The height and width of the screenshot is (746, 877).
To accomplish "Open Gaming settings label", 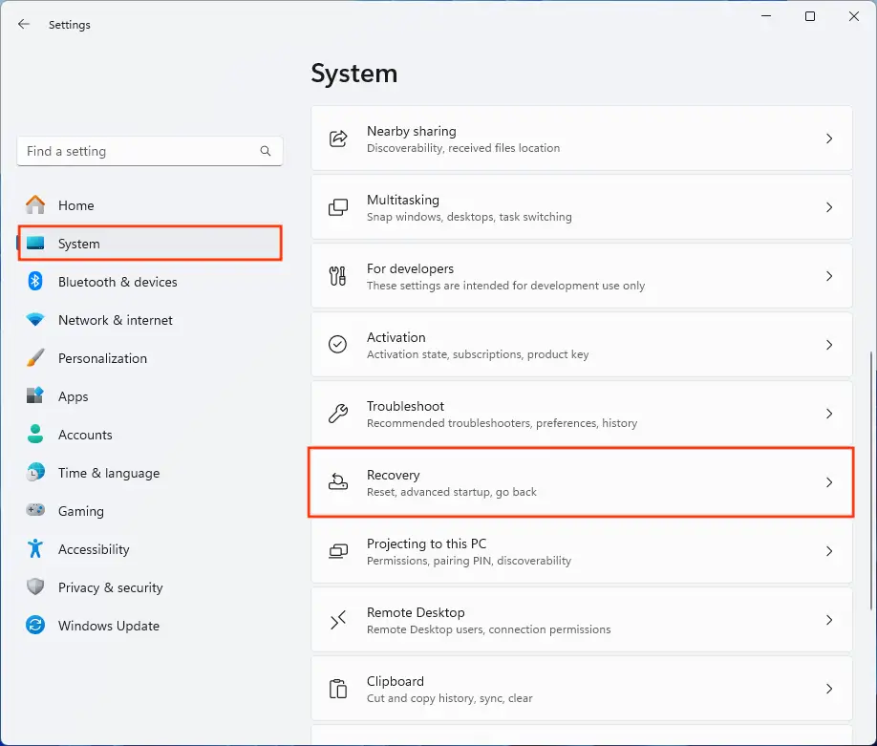I will point(81,511).
